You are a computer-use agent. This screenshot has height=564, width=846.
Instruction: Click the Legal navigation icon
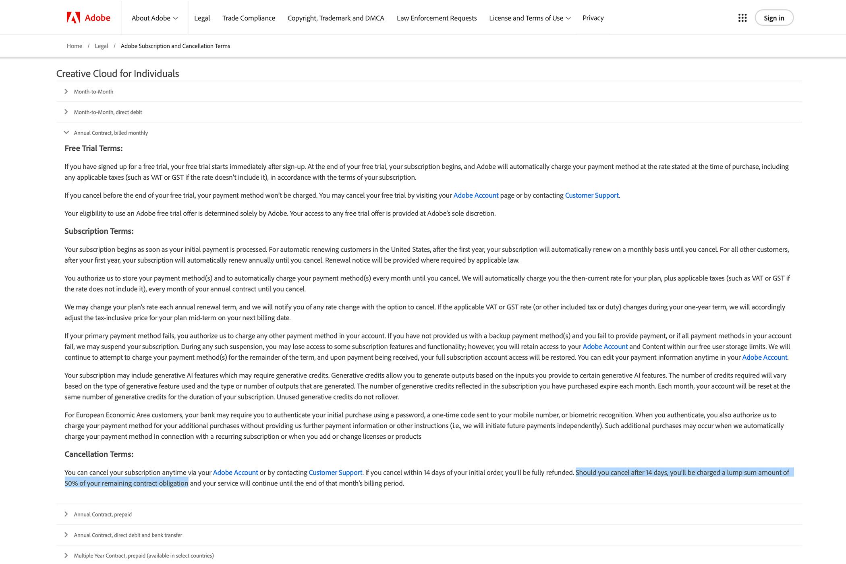point(201,18)
